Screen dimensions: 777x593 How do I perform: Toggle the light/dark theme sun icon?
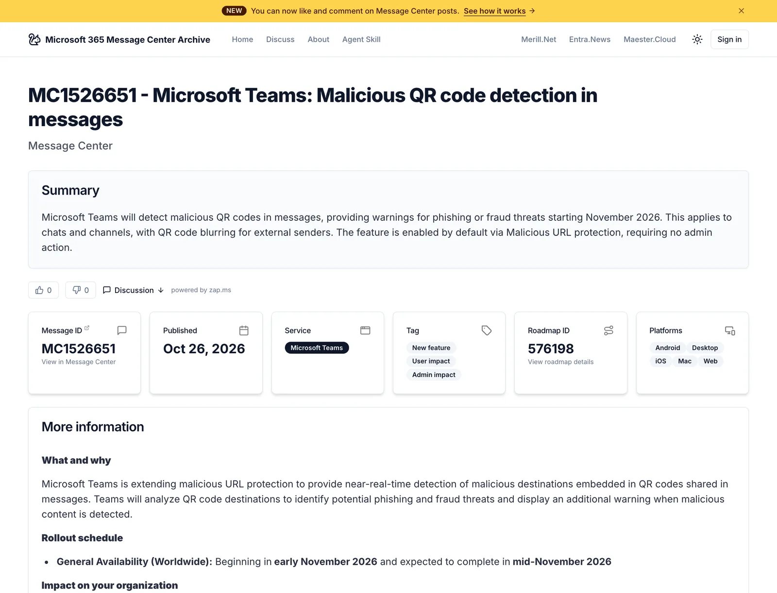697,39
